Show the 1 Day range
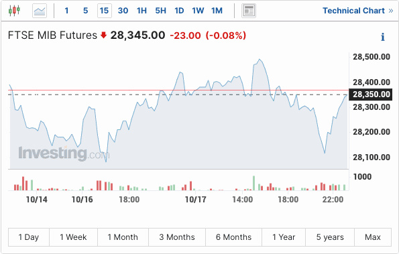This screenshot has width=399, height=254. (29, 237)
